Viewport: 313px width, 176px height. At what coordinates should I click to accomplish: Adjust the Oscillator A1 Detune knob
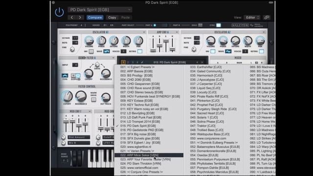[113, 41]
